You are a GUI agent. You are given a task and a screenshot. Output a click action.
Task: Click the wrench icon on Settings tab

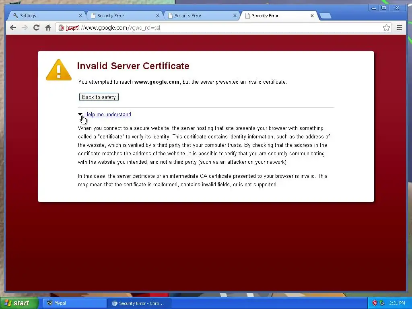coord(16,16)
